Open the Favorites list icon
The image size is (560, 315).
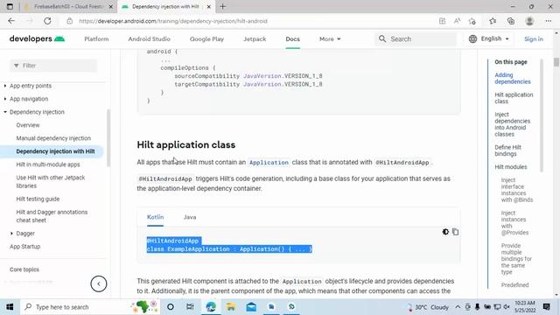click(493, 21)
